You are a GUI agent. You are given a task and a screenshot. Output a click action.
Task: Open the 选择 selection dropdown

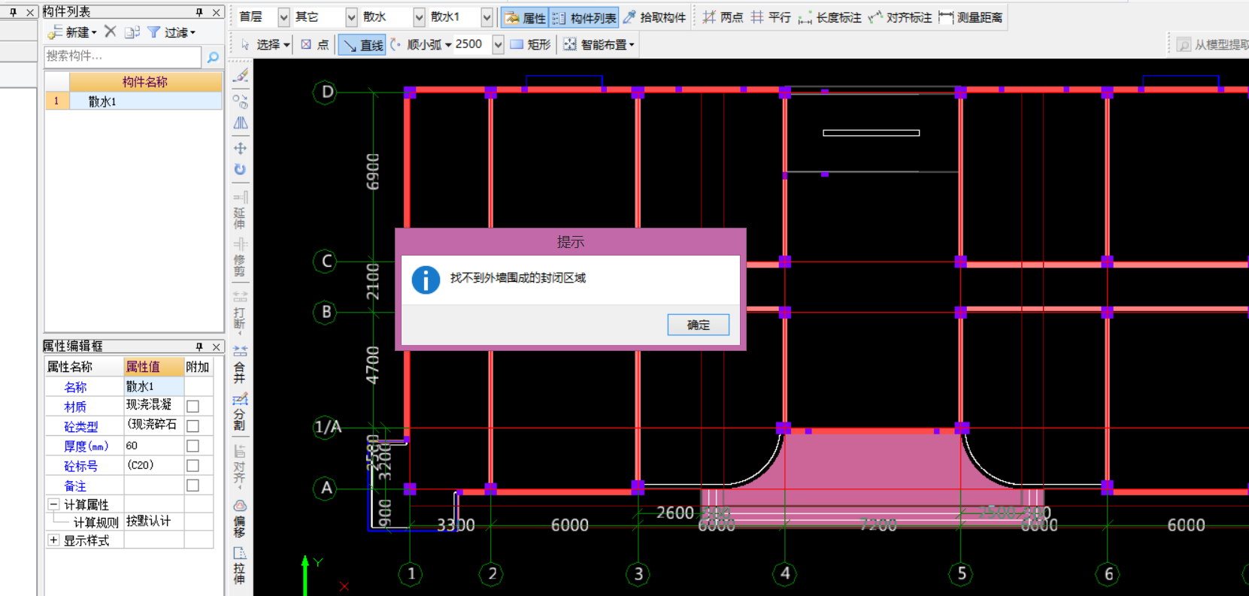[x=265, y=44]
